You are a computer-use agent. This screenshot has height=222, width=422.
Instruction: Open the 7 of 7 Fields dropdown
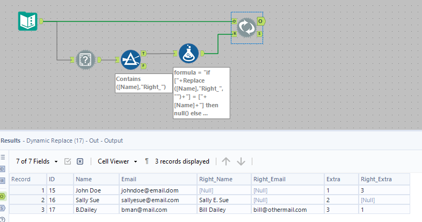point(37,161)
